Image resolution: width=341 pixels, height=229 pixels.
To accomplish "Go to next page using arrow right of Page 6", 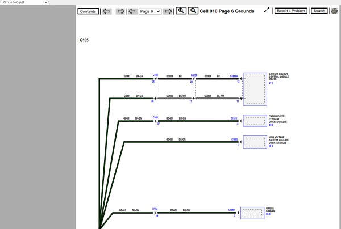I will point(168,11).
